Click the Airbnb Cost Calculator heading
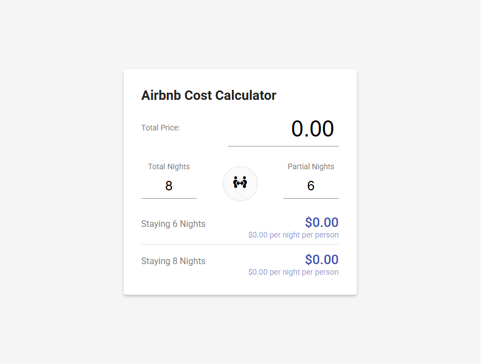 pyautogui.click(x=209, y=95)
